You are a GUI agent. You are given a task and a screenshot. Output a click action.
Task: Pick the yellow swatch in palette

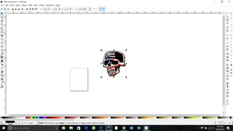(32, 118)
